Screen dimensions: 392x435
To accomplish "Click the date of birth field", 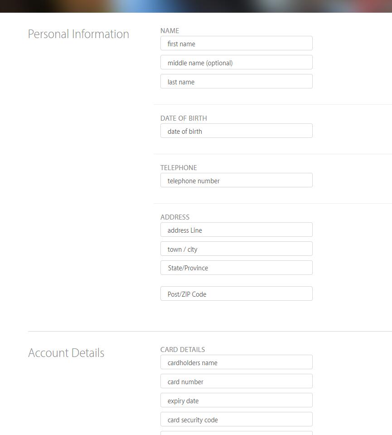I will pyautogui.click(x=236, y=131).
